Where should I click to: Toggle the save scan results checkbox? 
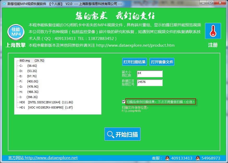pyautogui.click(x=124, y=102)
